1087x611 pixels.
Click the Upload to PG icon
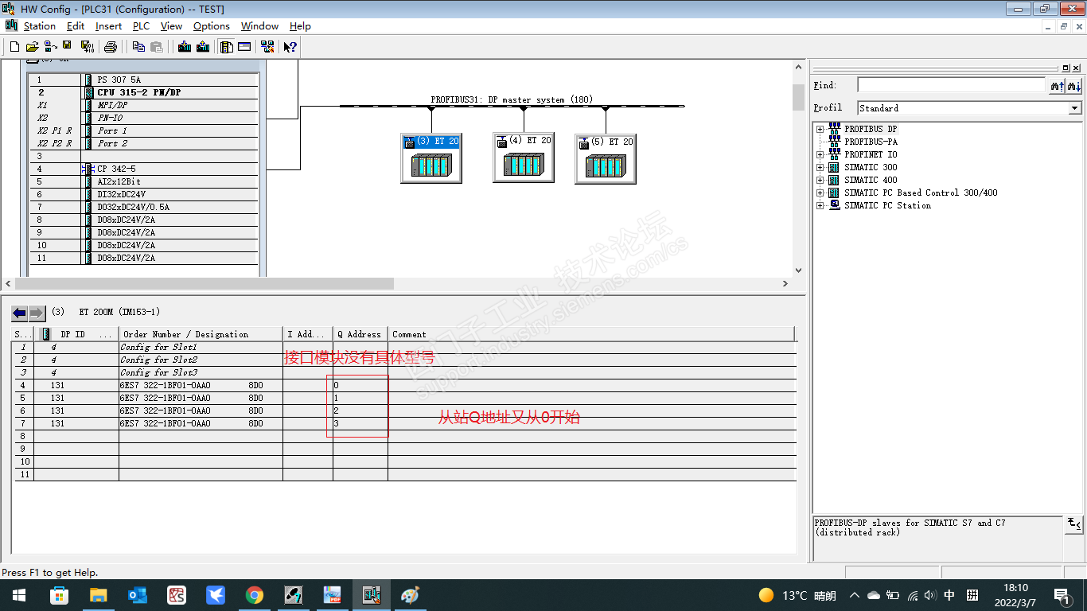pos(203,47)
